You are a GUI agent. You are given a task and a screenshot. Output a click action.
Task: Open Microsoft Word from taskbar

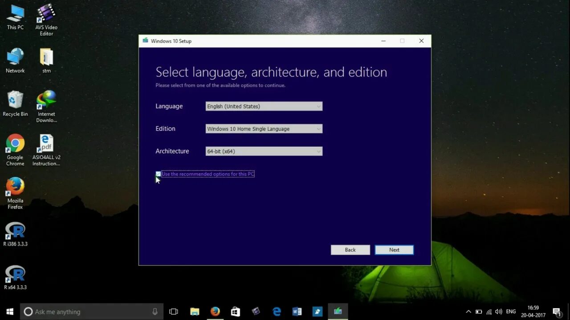297,312
